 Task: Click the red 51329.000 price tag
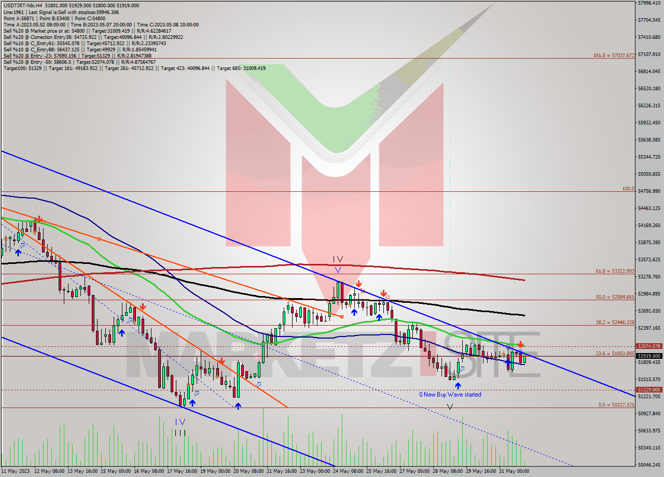[649, 389]
